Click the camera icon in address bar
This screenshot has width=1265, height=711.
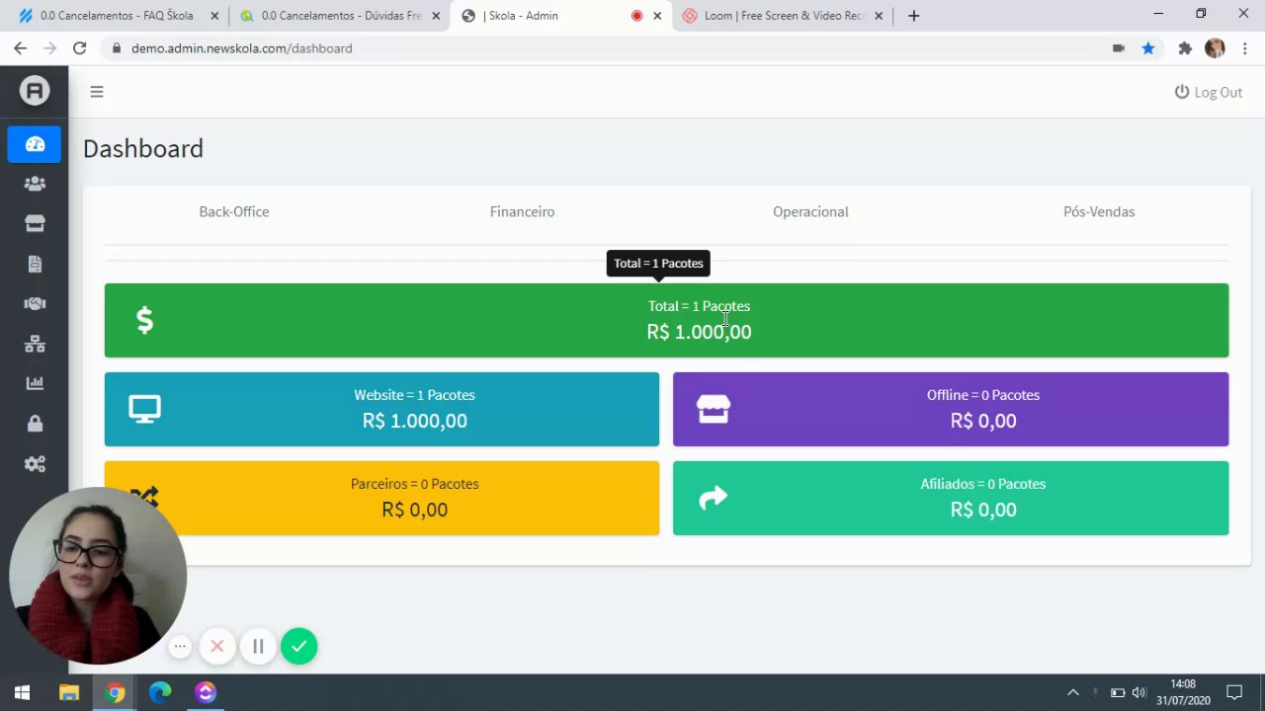tap(1118, 48)
